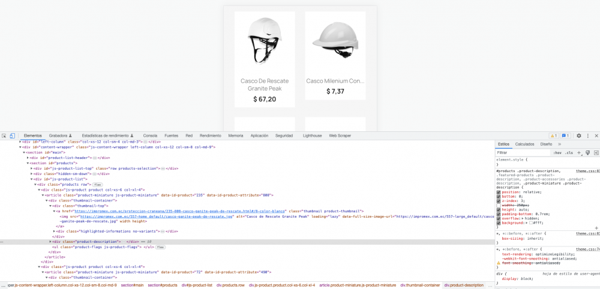Open the casco-ganite-peak-de-rescate href link
Viewport: 600px width, 289px height.
point(179,211)
